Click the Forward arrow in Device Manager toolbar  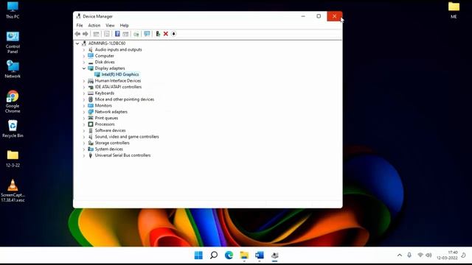click(86, 34)
